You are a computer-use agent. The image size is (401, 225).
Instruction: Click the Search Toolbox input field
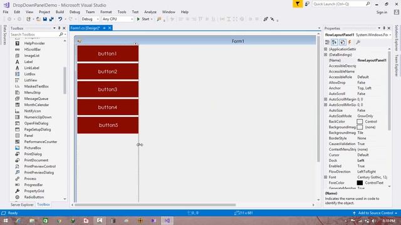click(34, 34)
